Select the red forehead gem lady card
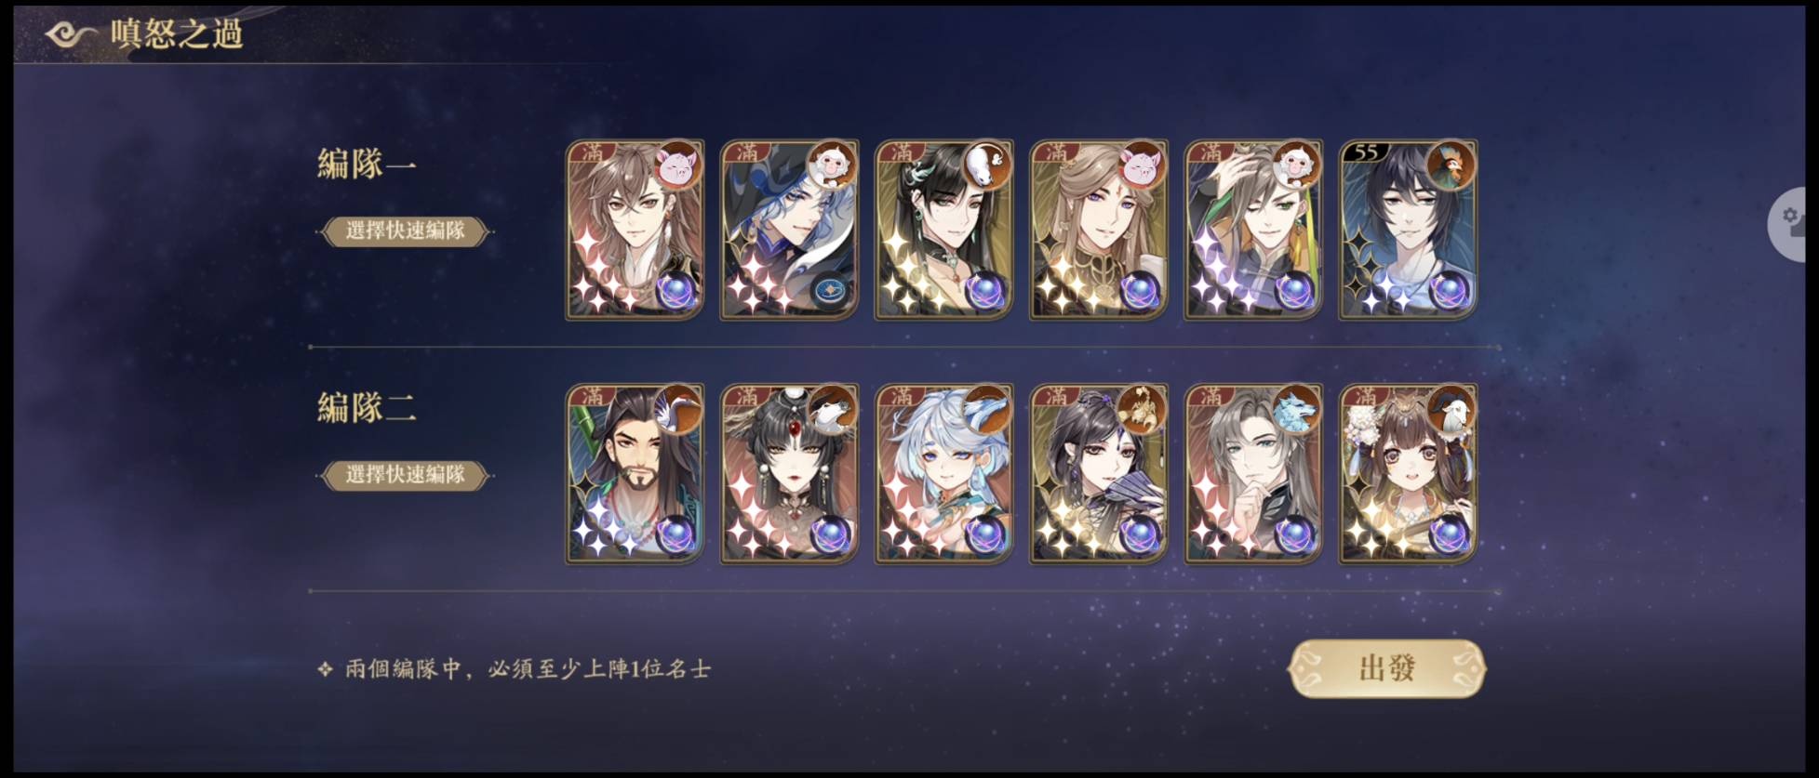This screenshot has width=1819, height=778. (789, 474)
